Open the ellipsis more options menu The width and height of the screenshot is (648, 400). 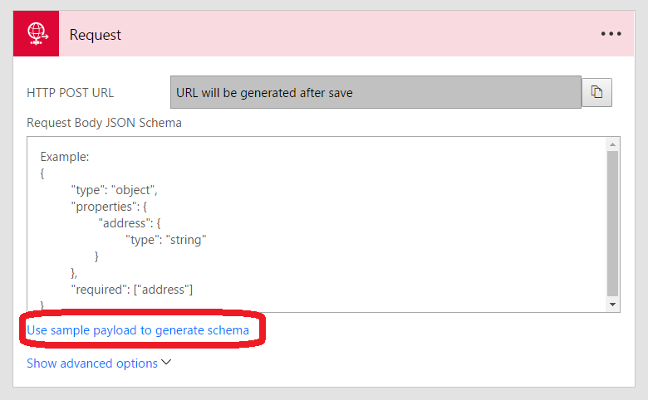click(x=611, y=34)
